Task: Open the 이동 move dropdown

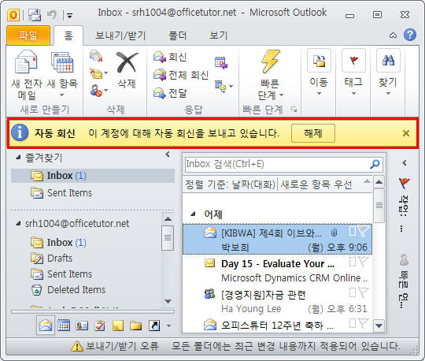Action: pyautogui.click(x=319, y=73)
